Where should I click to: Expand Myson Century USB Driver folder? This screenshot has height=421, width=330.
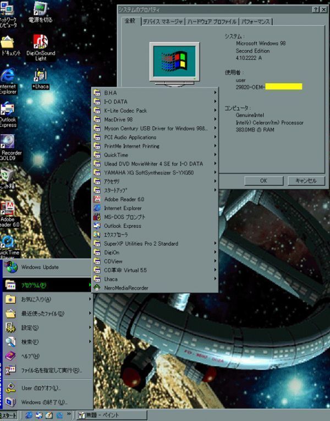tap(155, 128)
